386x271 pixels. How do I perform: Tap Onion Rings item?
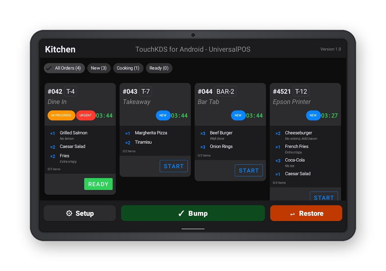pos(221,146)
